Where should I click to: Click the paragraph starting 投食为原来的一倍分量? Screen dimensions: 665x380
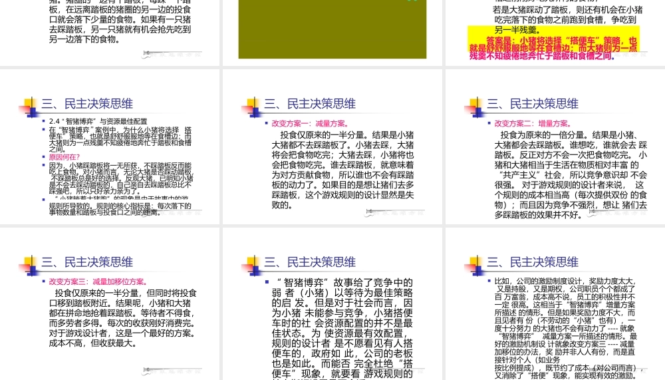pyautogui.click(x=571, y=175)
